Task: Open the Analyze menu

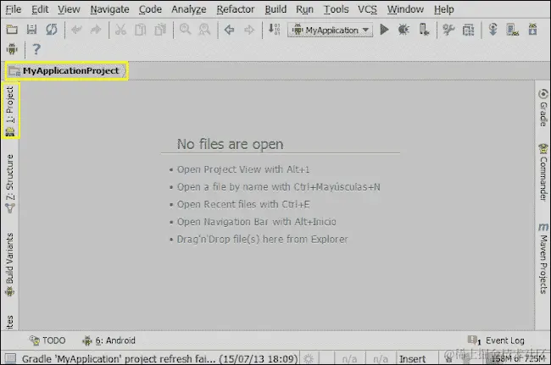Action: (189, 9)
